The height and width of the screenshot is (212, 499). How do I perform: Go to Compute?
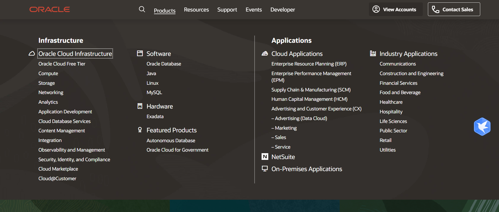click(x=48, y=74)
